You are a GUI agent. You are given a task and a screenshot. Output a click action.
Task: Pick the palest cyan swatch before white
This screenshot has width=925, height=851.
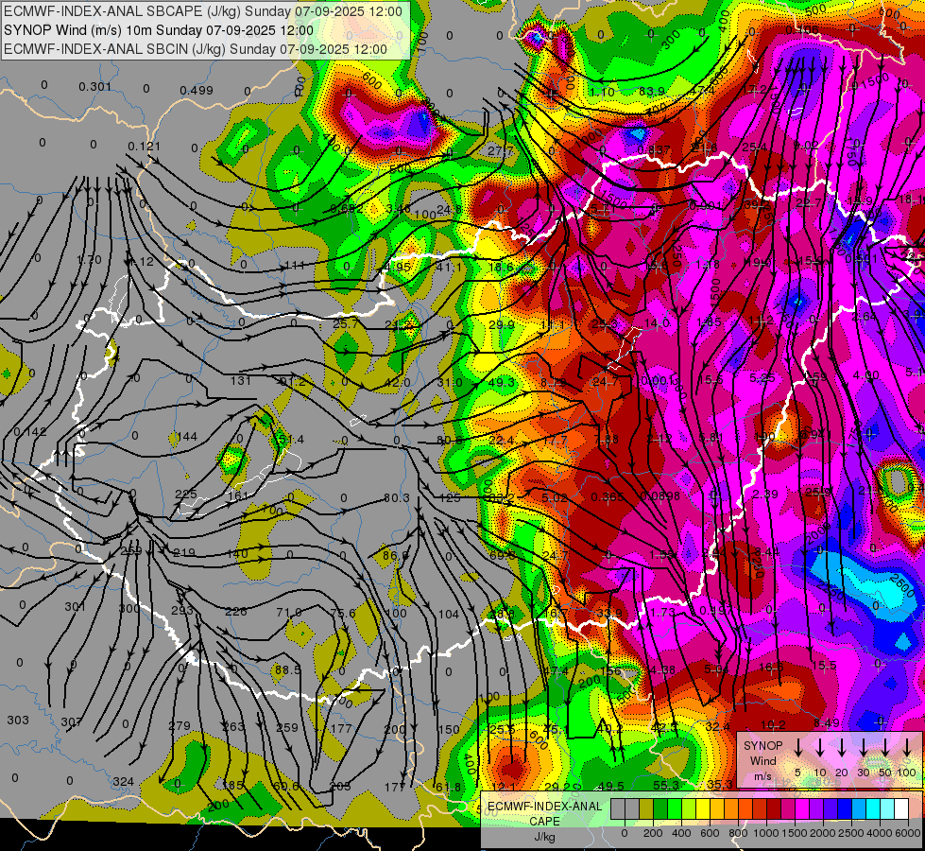click(x=886, y=809)
